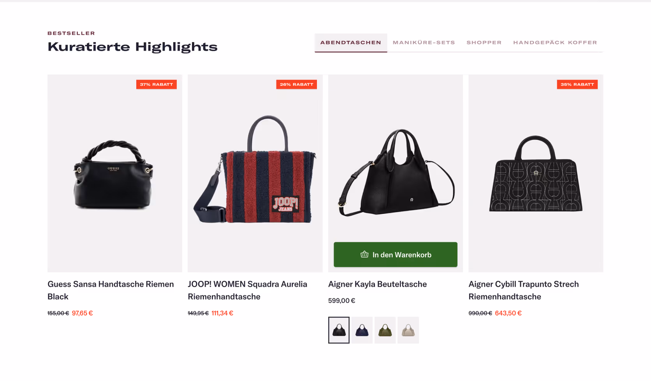Show the Handgepäck Koffer tab
Screen dimensions: 651x381
click(x=555, y=42)
